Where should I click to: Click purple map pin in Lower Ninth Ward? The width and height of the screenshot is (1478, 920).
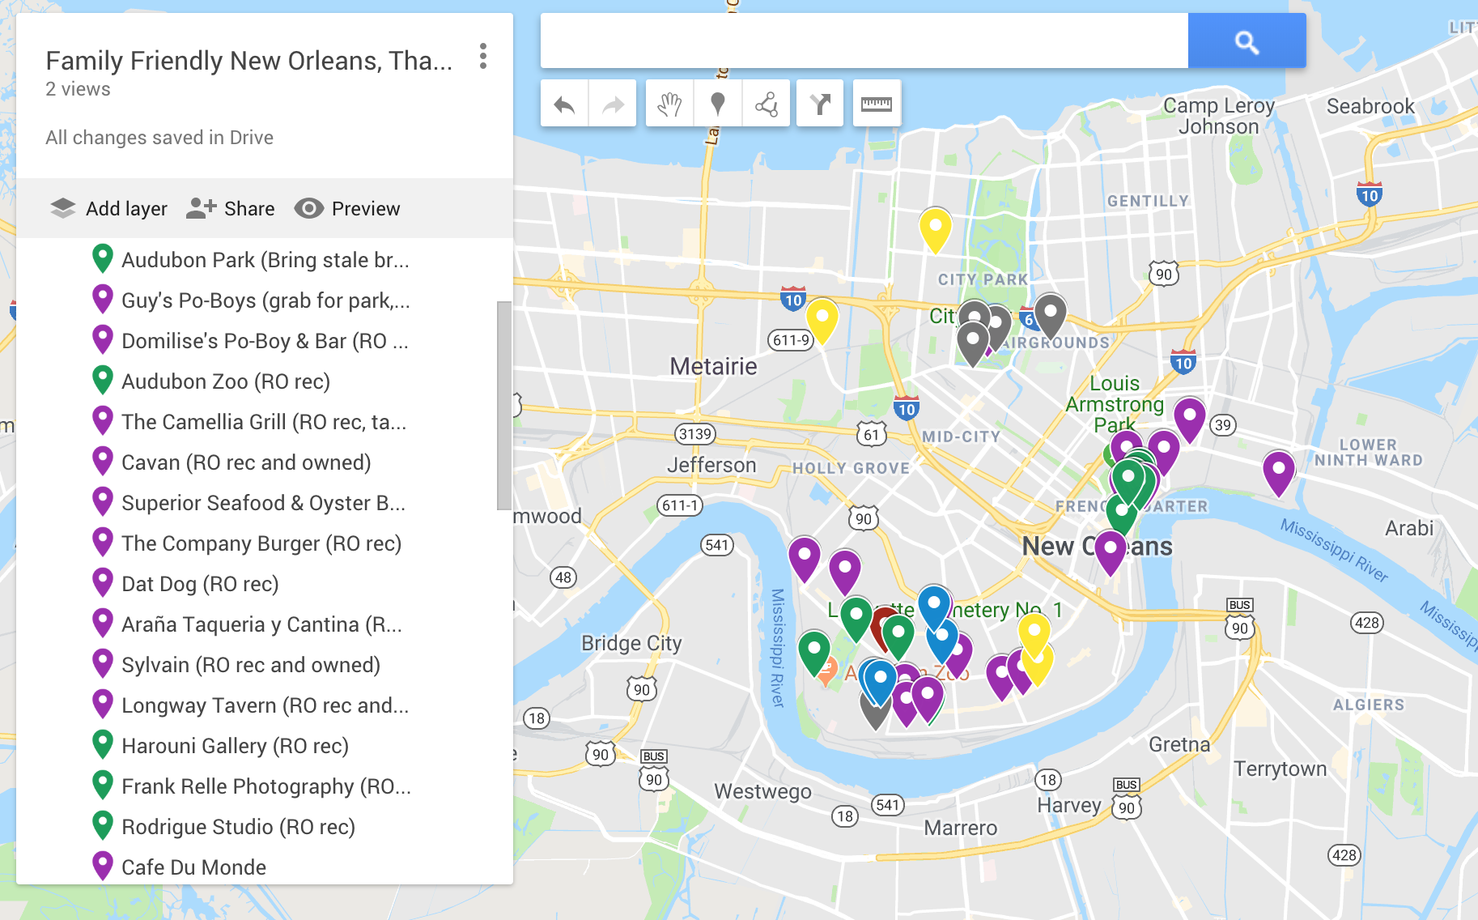(1278, 473)
